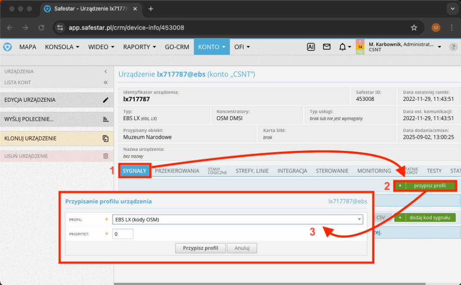This screenshot has width=461, height=285.
Task: Switch to the Sygnały tab
Action: tap(135, 171)
